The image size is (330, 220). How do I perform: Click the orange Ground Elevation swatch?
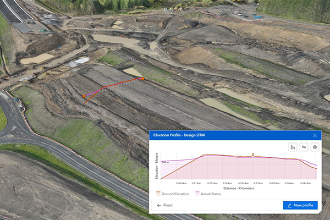point(158,194)
